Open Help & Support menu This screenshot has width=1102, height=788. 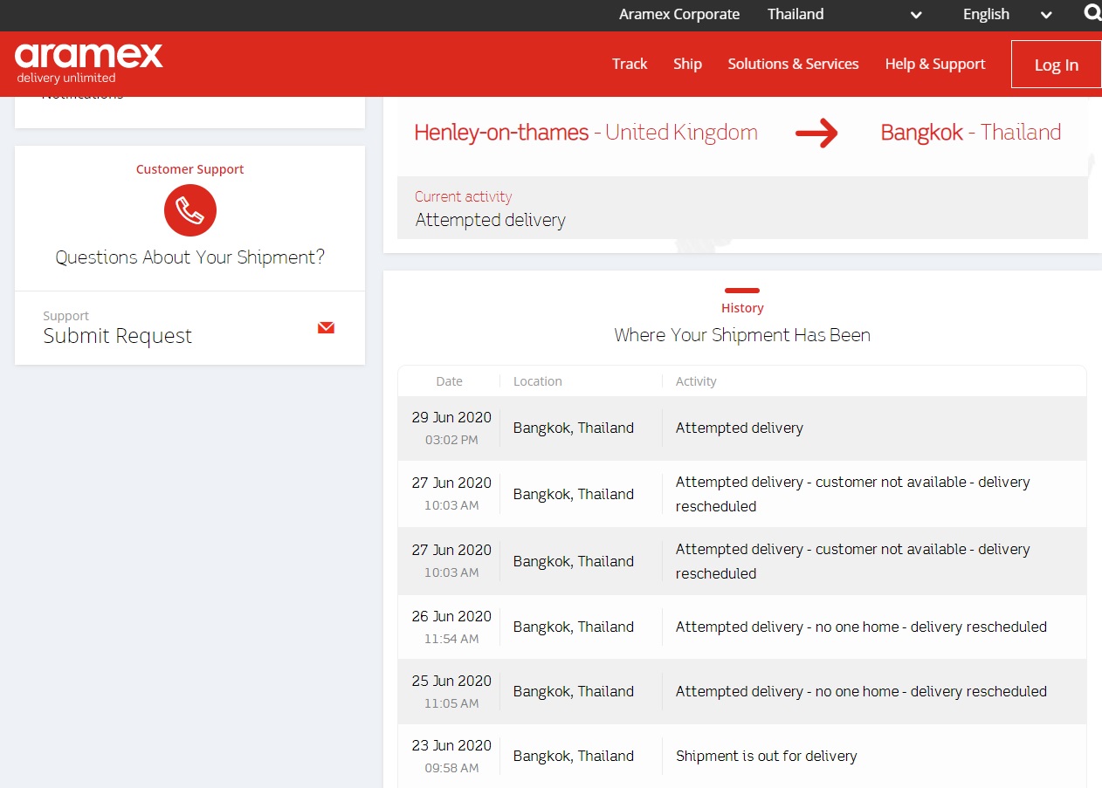tap(935, 64)
